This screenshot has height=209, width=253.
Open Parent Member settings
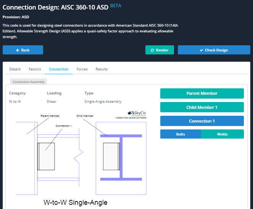point(202,93)
